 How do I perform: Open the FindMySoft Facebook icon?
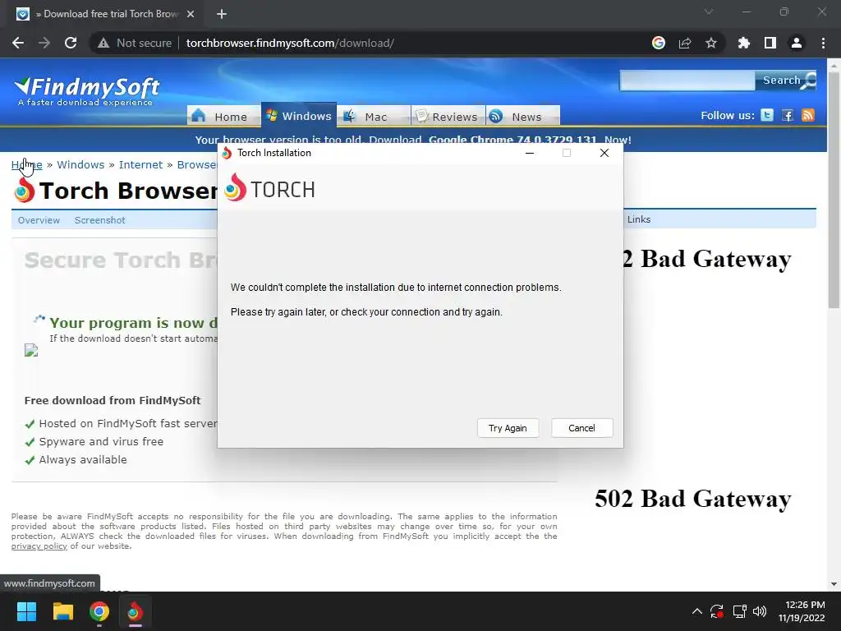(x=788, y=115)
